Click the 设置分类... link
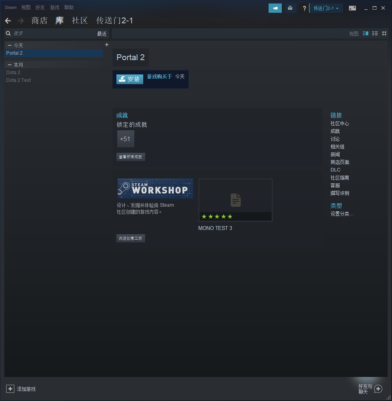This screenshot has height=401, width=392. tap(342, 214)
